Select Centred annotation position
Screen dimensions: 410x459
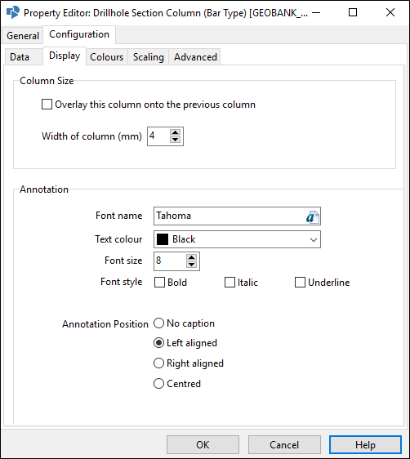tap(158, 384)
